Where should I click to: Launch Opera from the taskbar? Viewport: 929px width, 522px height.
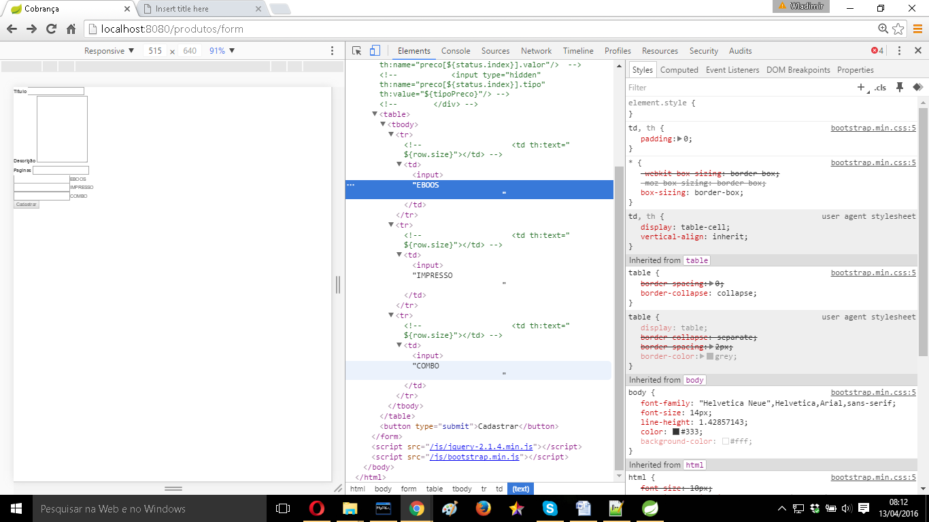pos(316,508)
